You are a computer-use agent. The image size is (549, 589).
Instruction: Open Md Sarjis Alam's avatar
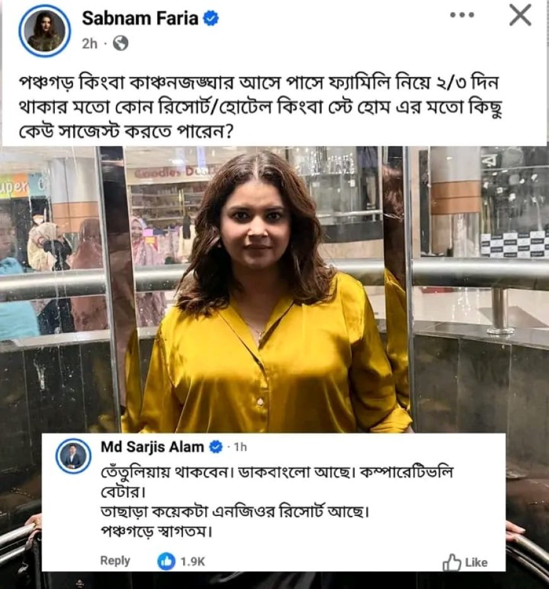(74, 456)
